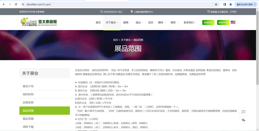Open the Chrome profile avatar icon
The width and height of the screenshot is (259, 131).
coord(231,5)
